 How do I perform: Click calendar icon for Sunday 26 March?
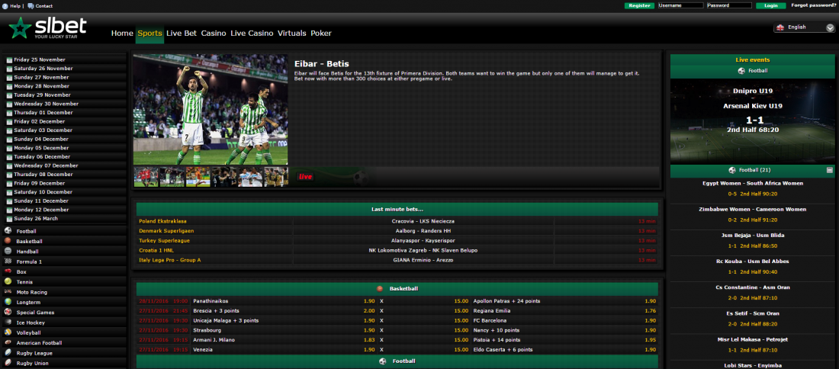9,219
